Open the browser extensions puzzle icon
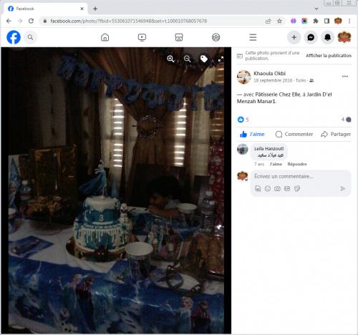The width and height of the screenshot is (358, 335). [316, 21]
